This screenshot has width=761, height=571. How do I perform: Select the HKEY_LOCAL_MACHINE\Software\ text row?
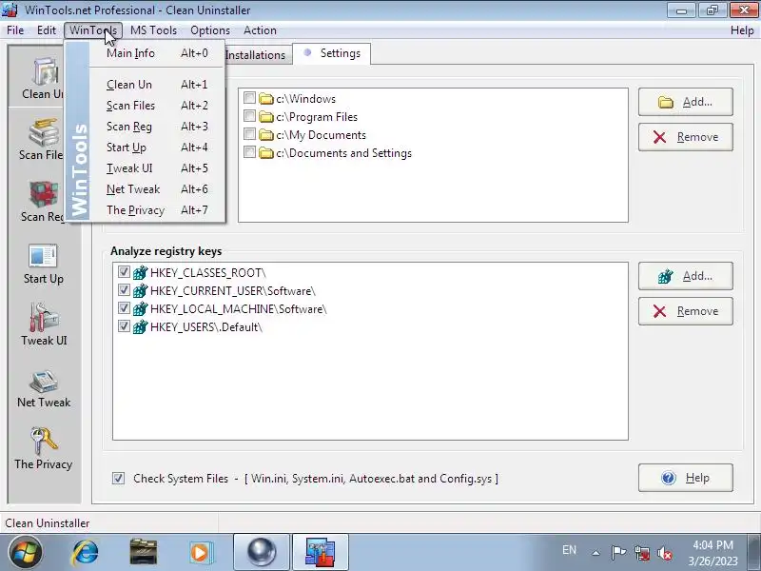tap(239, 309)
